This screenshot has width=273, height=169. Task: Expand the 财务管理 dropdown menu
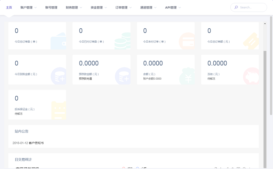74,7
